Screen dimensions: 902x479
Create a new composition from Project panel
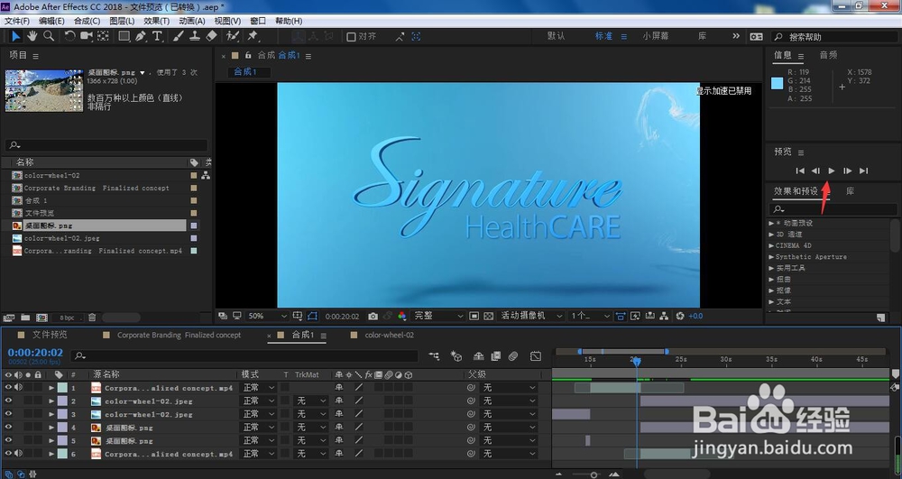click(x=42, y=318)
